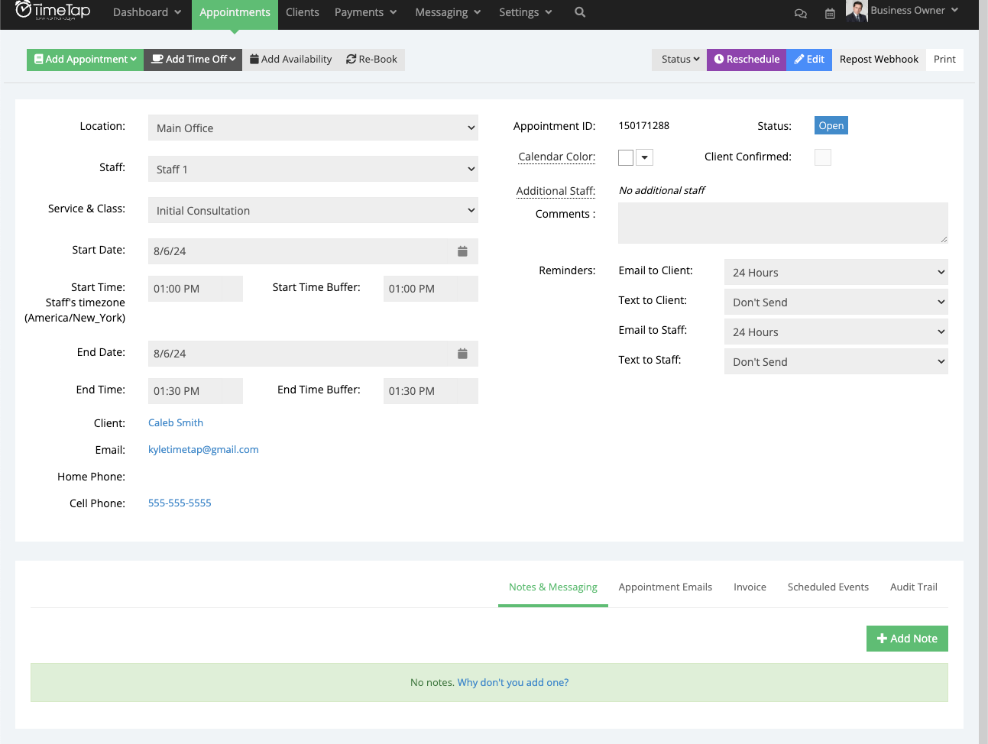The height and width of the screenshot is (744, 988).
Task: Toggle the Client Confirmed checkbox
Action: click(x=822, y=157)
